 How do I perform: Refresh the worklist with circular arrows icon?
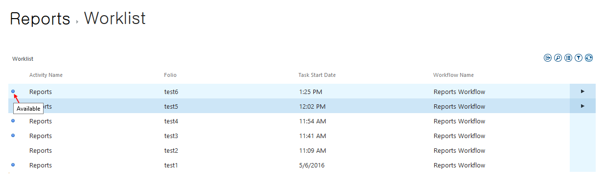(x=589, y=58)
